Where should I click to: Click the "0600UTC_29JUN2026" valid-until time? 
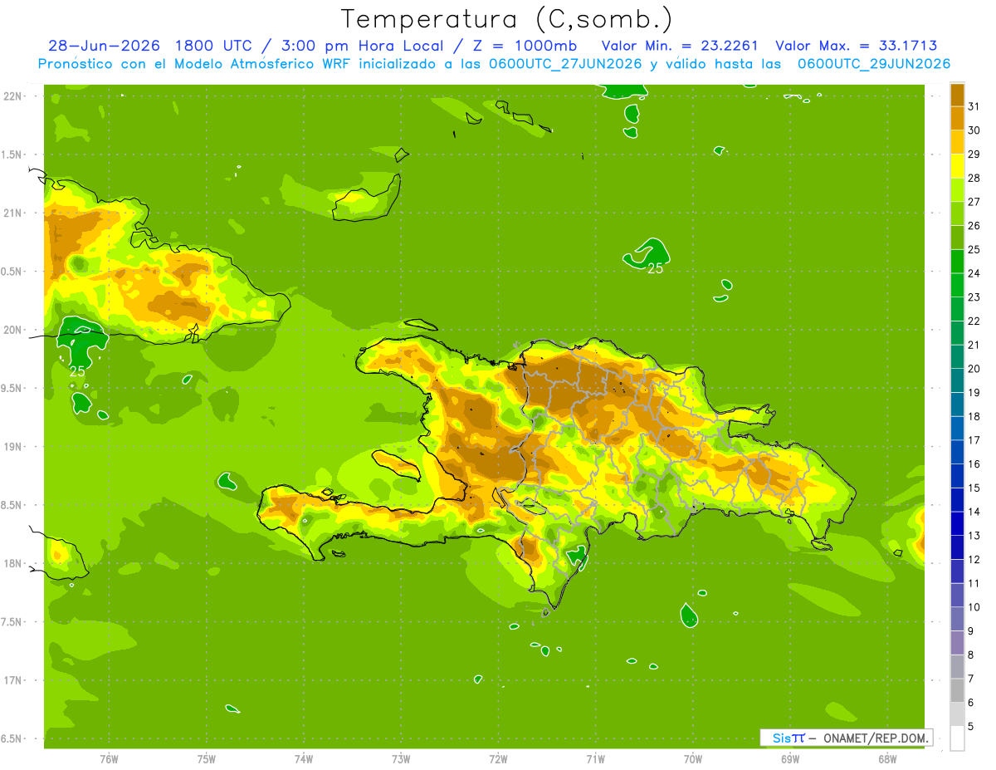tap(874, 64)
